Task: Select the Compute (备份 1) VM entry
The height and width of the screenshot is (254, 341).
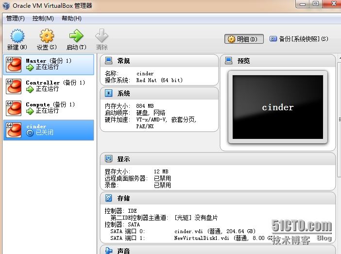Action: point(49,108)
